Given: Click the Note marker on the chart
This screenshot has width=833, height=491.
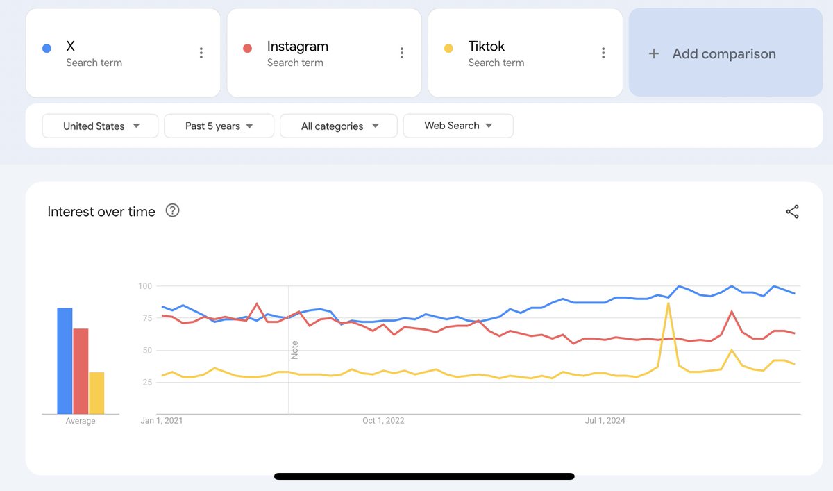Looking at the screenshot, I should point(294,349).
